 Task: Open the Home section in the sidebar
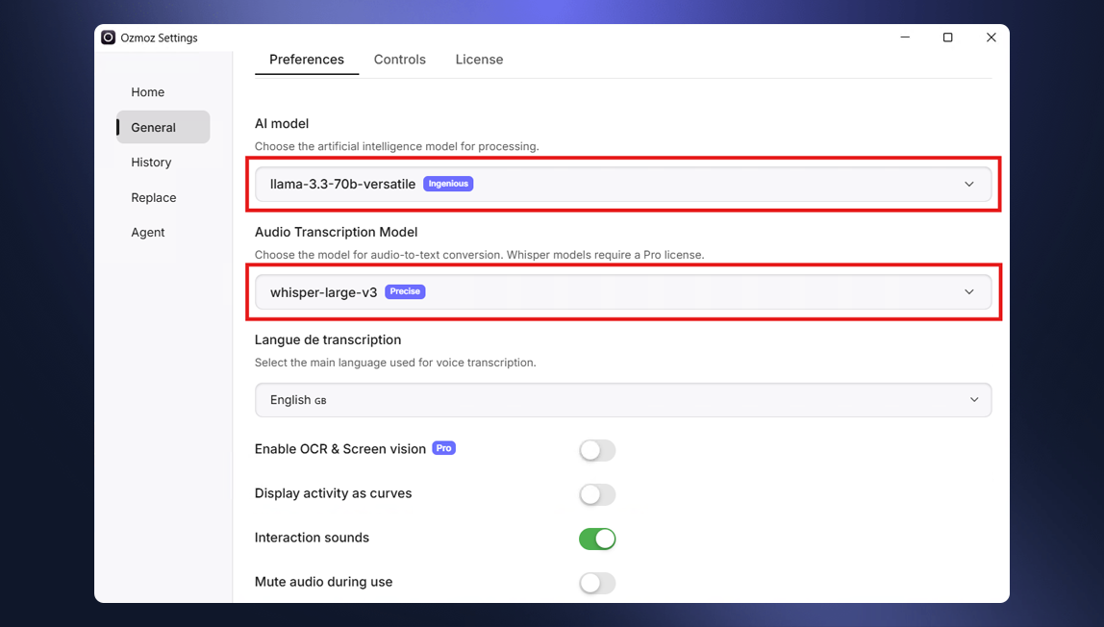147,91
